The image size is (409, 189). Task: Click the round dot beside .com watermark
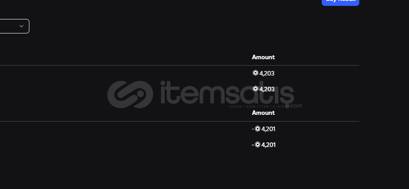tap(287, 106)
